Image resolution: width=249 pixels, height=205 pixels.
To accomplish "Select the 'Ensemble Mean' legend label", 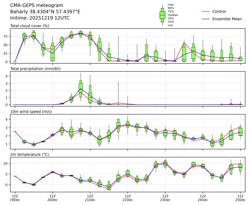I will [227, 19].
